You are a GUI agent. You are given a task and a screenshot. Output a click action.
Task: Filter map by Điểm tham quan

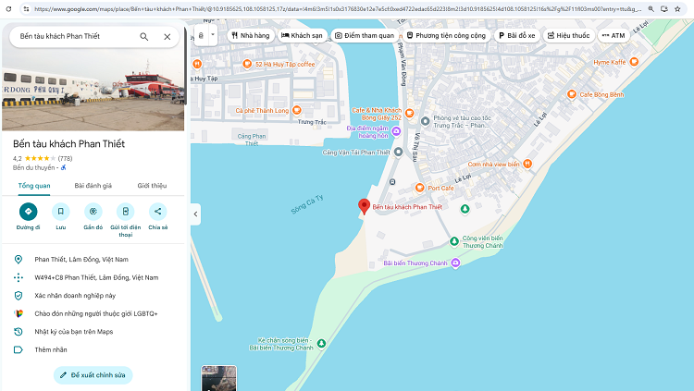pyautogui.click(x=365, y=35)
